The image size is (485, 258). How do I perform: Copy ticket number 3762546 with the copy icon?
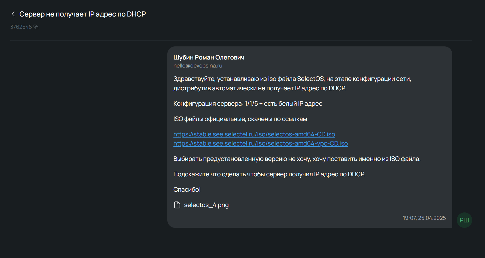point(36,27)
